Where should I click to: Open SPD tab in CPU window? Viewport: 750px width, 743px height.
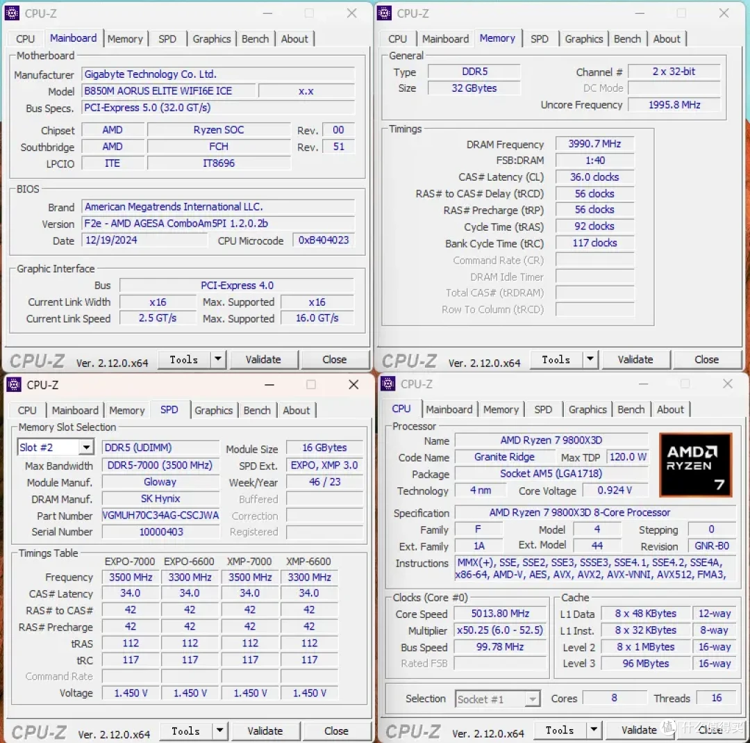tap(543, 409)
